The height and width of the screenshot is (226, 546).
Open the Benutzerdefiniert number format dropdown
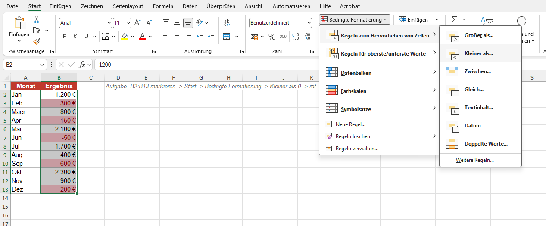309,23
